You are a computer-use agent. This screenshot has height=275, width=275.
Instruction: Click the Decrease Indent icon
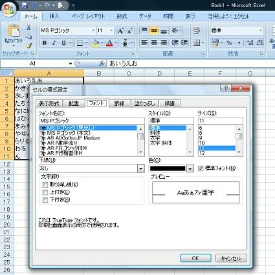coord(175,43)
